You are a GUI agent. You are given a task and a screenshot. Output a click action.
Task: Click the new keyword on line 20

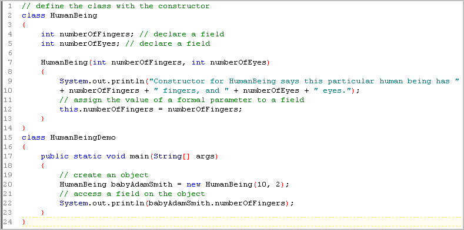(x=193, y=185)
